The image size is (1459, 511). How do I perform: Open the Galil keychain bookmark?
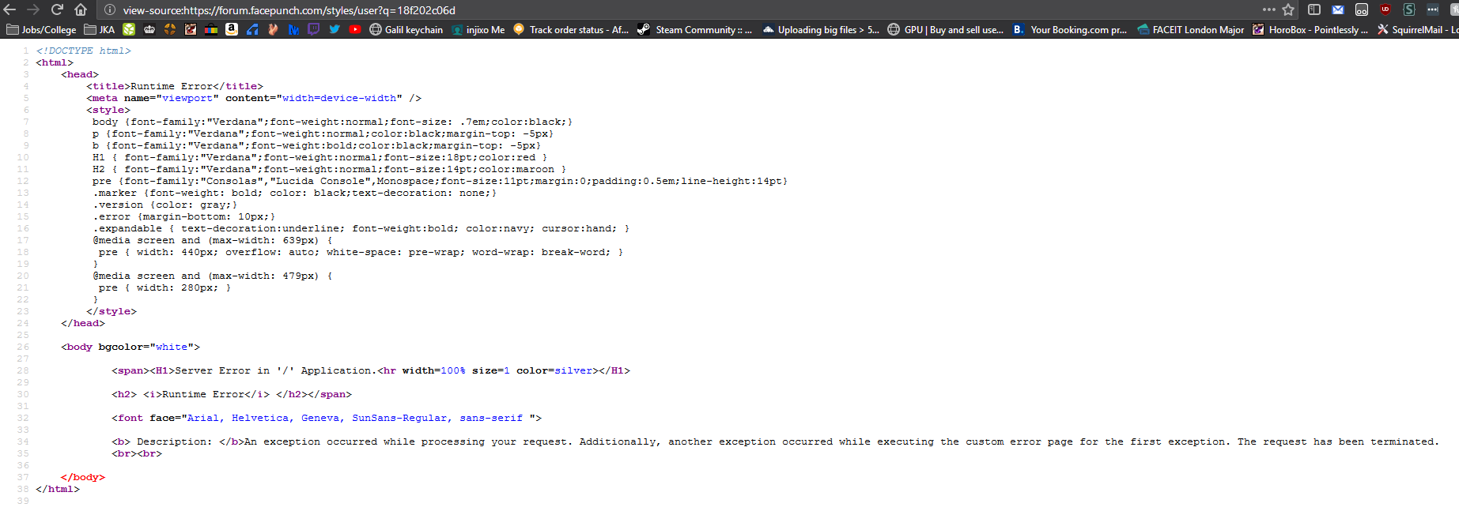point(406,29)
